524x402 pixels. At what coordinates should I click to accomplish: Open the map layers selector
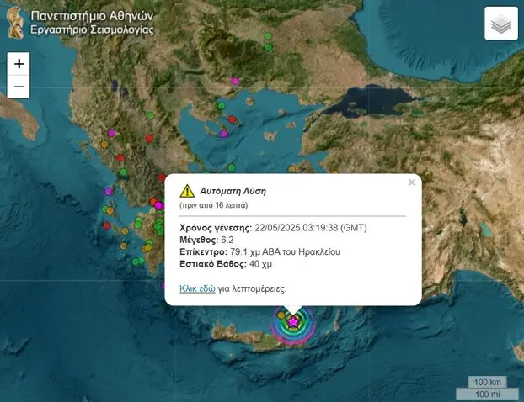[501, 24]
